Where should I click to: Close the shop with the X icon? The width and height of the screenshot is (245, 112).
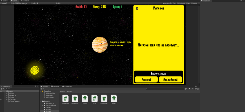(137, 8)
